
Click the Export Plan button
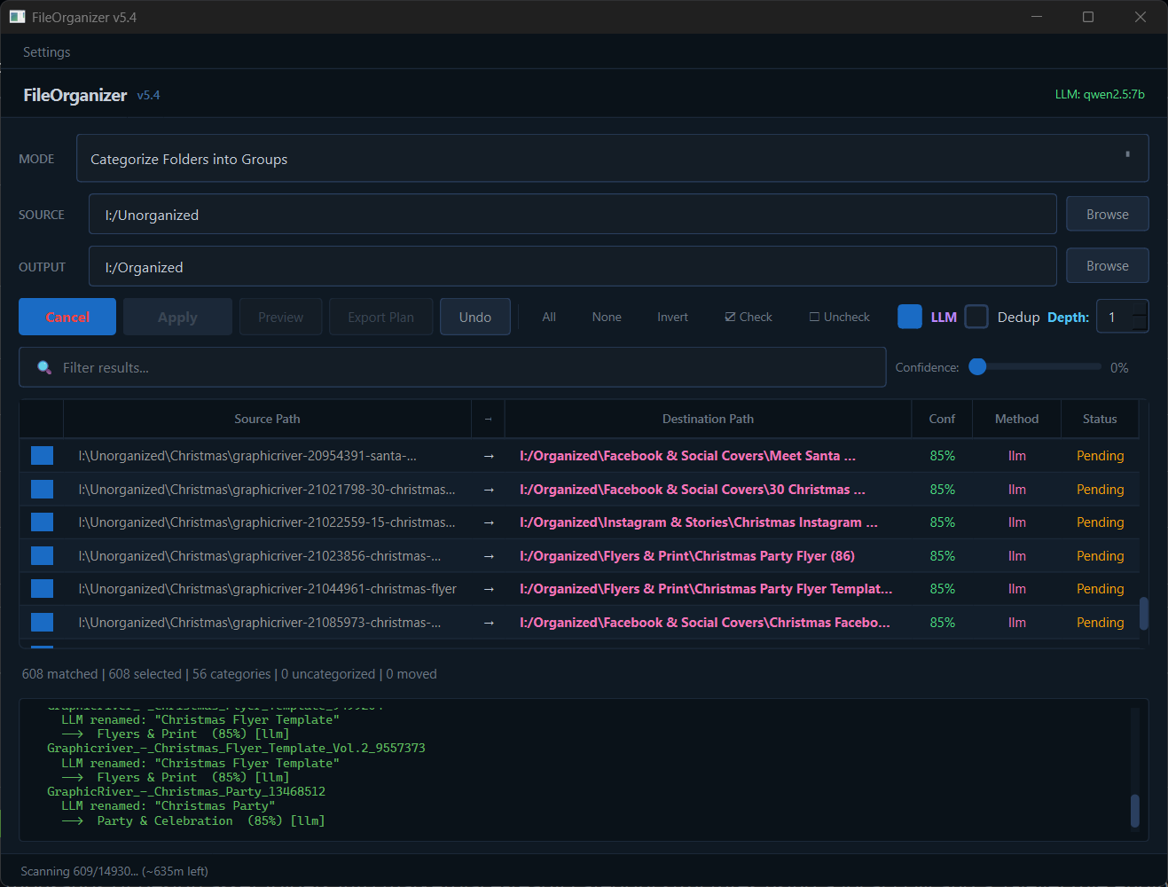[x=380, y=317]
